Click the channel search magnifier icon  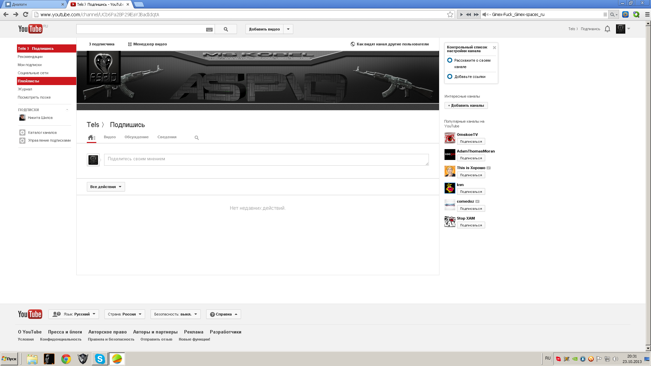point(197,138)
